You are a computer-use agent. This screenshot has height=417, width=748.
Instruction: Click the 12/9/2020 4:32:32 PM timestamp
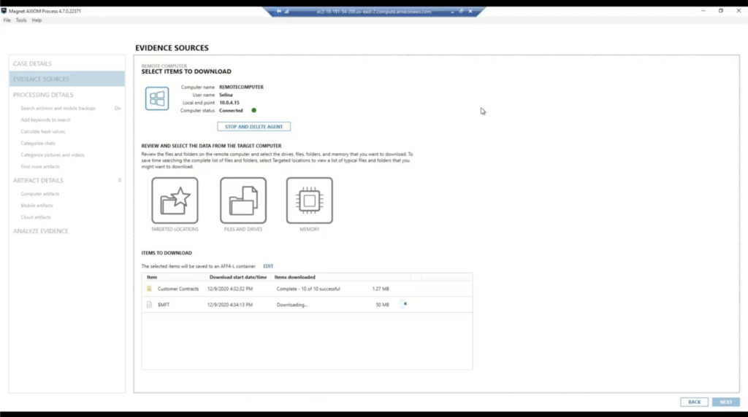coord(230,289)
